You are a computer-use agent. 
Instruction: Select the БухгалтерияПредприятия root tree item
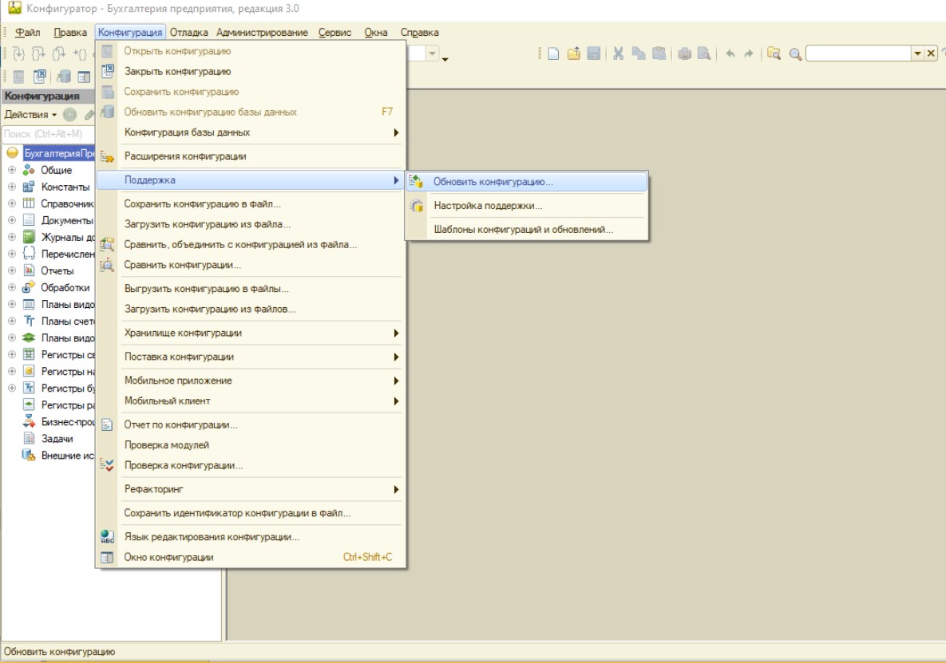[x=59, y=153]
